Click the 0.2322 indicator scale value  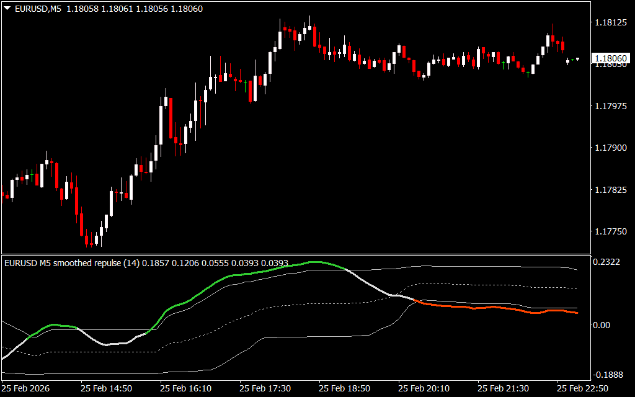[608, 263]
